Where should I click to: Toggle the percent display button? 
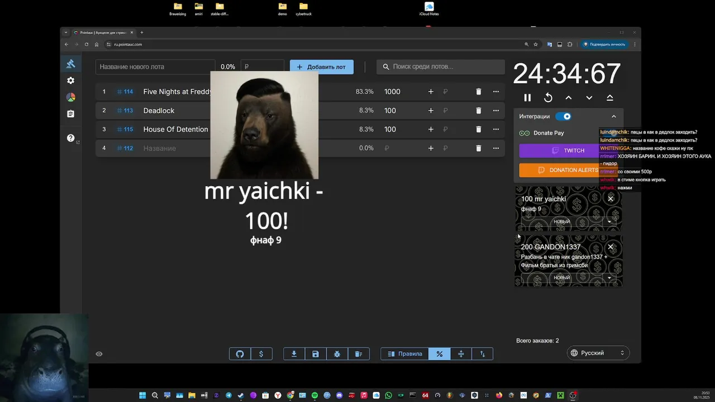(440, 354)
